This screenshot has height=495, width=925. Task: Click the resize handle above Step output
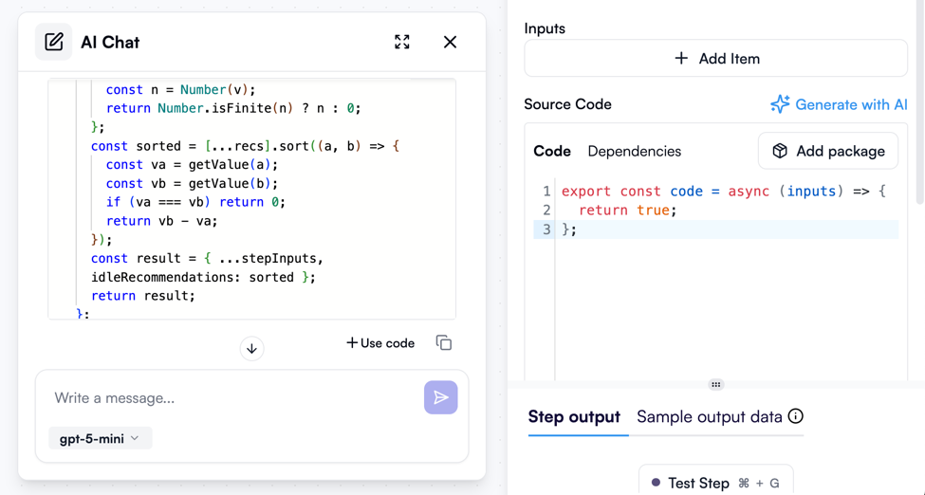(x=715, y=385)
